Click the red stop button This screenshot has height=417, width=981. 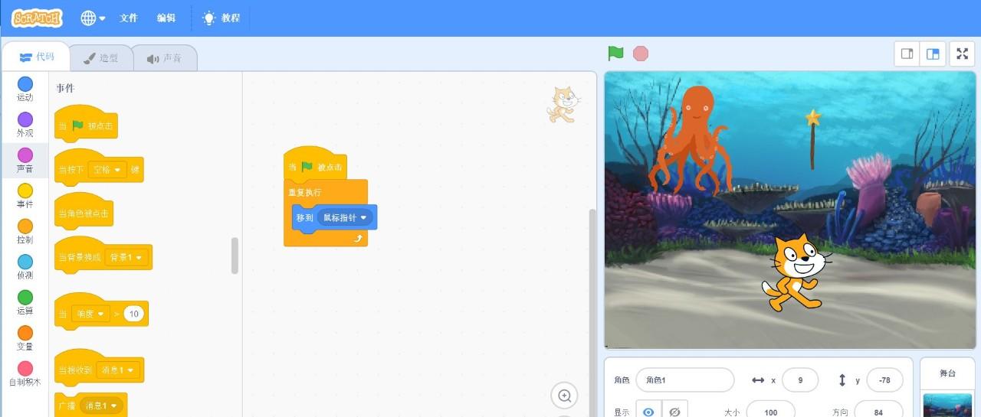click(641, 54)
